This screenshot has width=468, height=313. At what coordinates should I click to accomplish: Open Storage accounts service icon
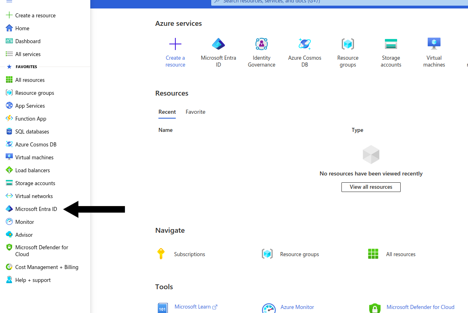[391, 44]
